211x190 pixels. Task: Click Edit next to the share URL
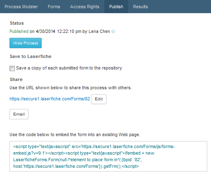tap(98, 99)
